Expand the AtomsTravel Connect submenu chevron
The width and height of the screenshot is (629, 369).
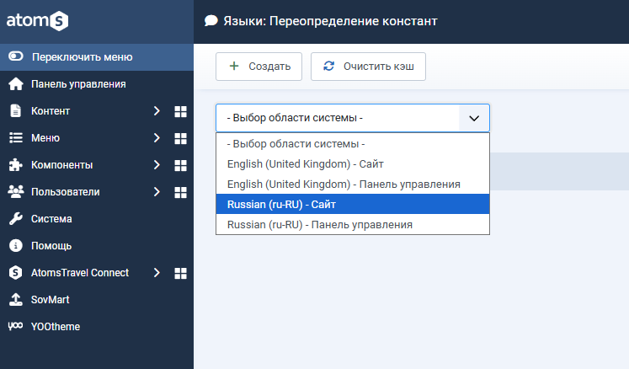157,272
